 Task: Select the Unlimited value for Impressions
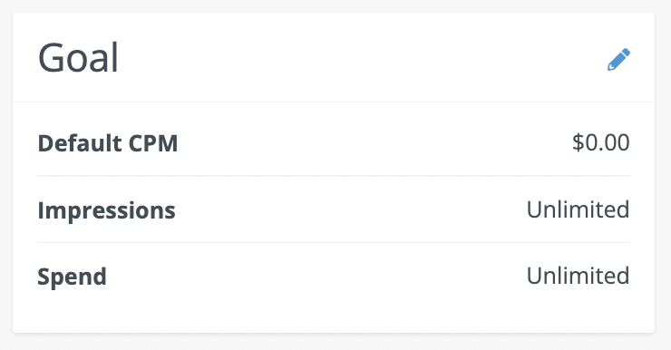point(578,209)
